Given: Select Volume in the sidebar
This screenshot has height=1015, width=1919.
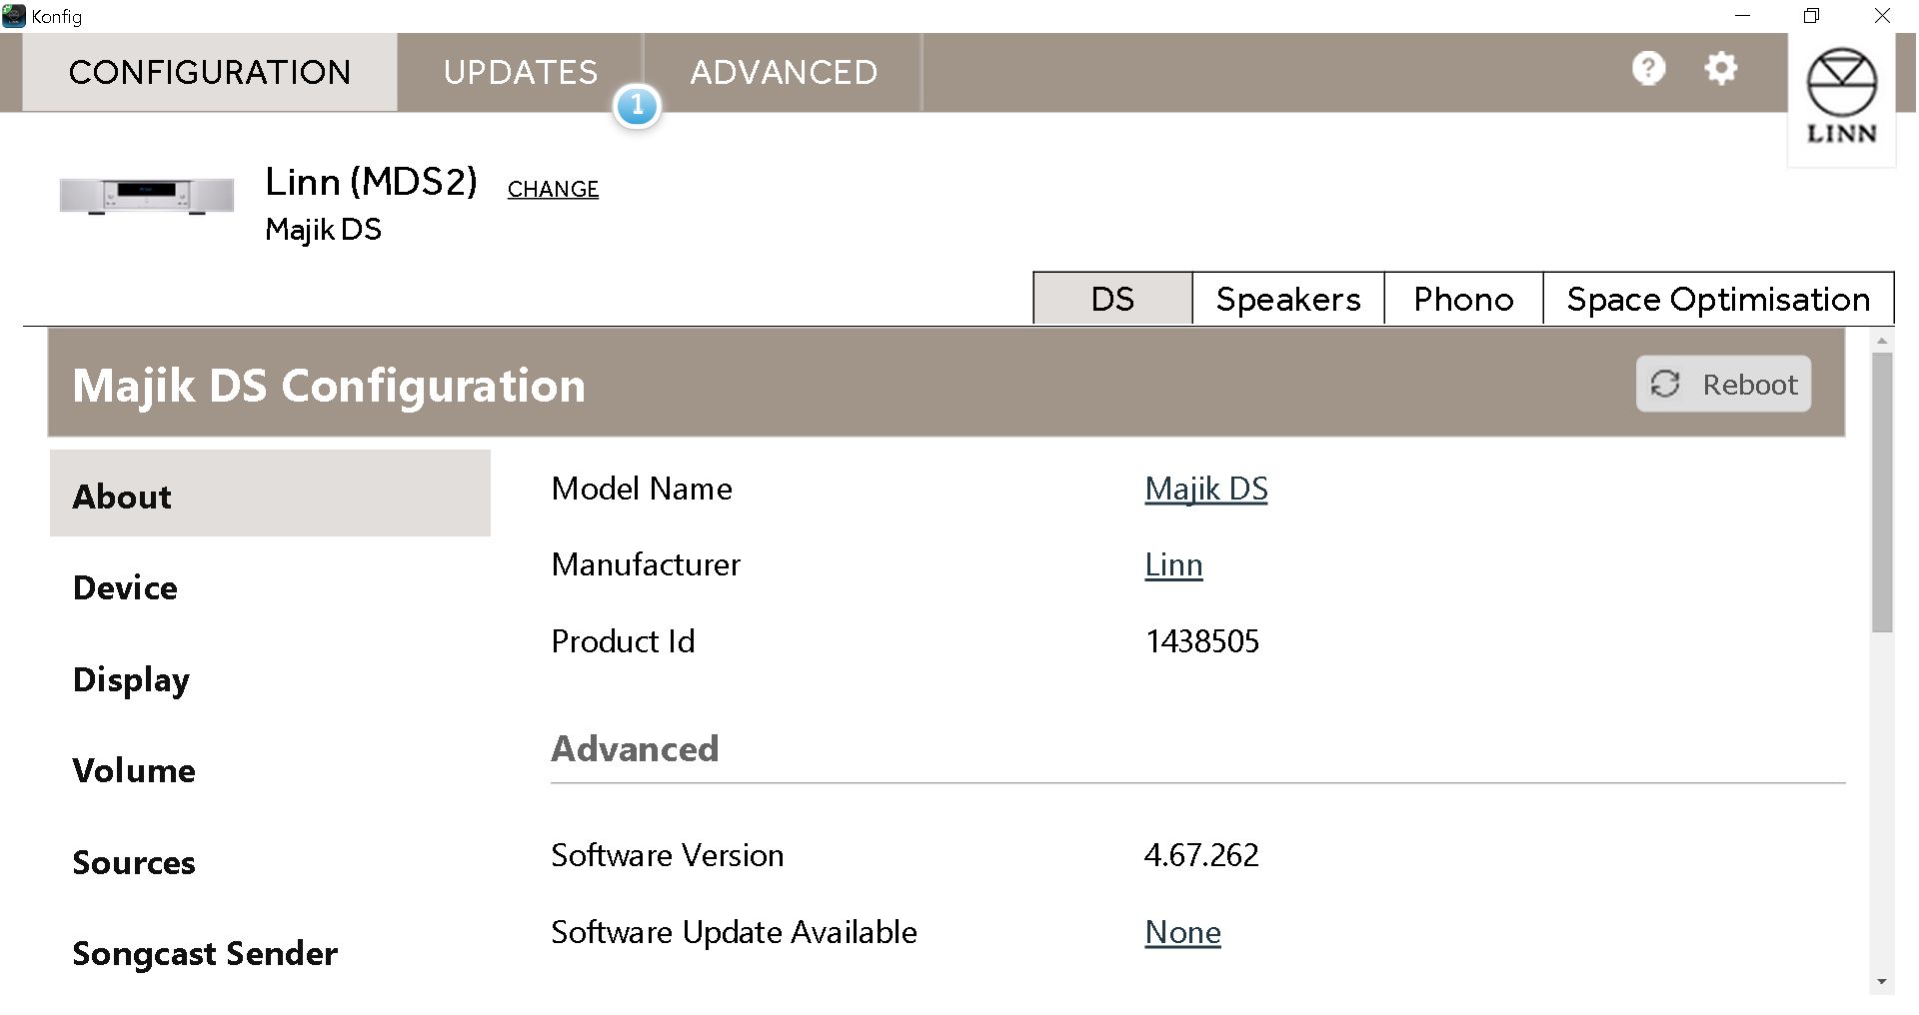Looking at the screenshot, I should coord(134,770).
